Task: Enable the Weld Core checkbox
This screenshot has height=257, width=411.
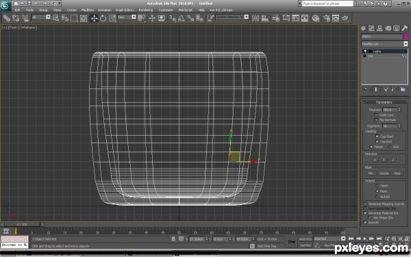Action: coord(376,115)
